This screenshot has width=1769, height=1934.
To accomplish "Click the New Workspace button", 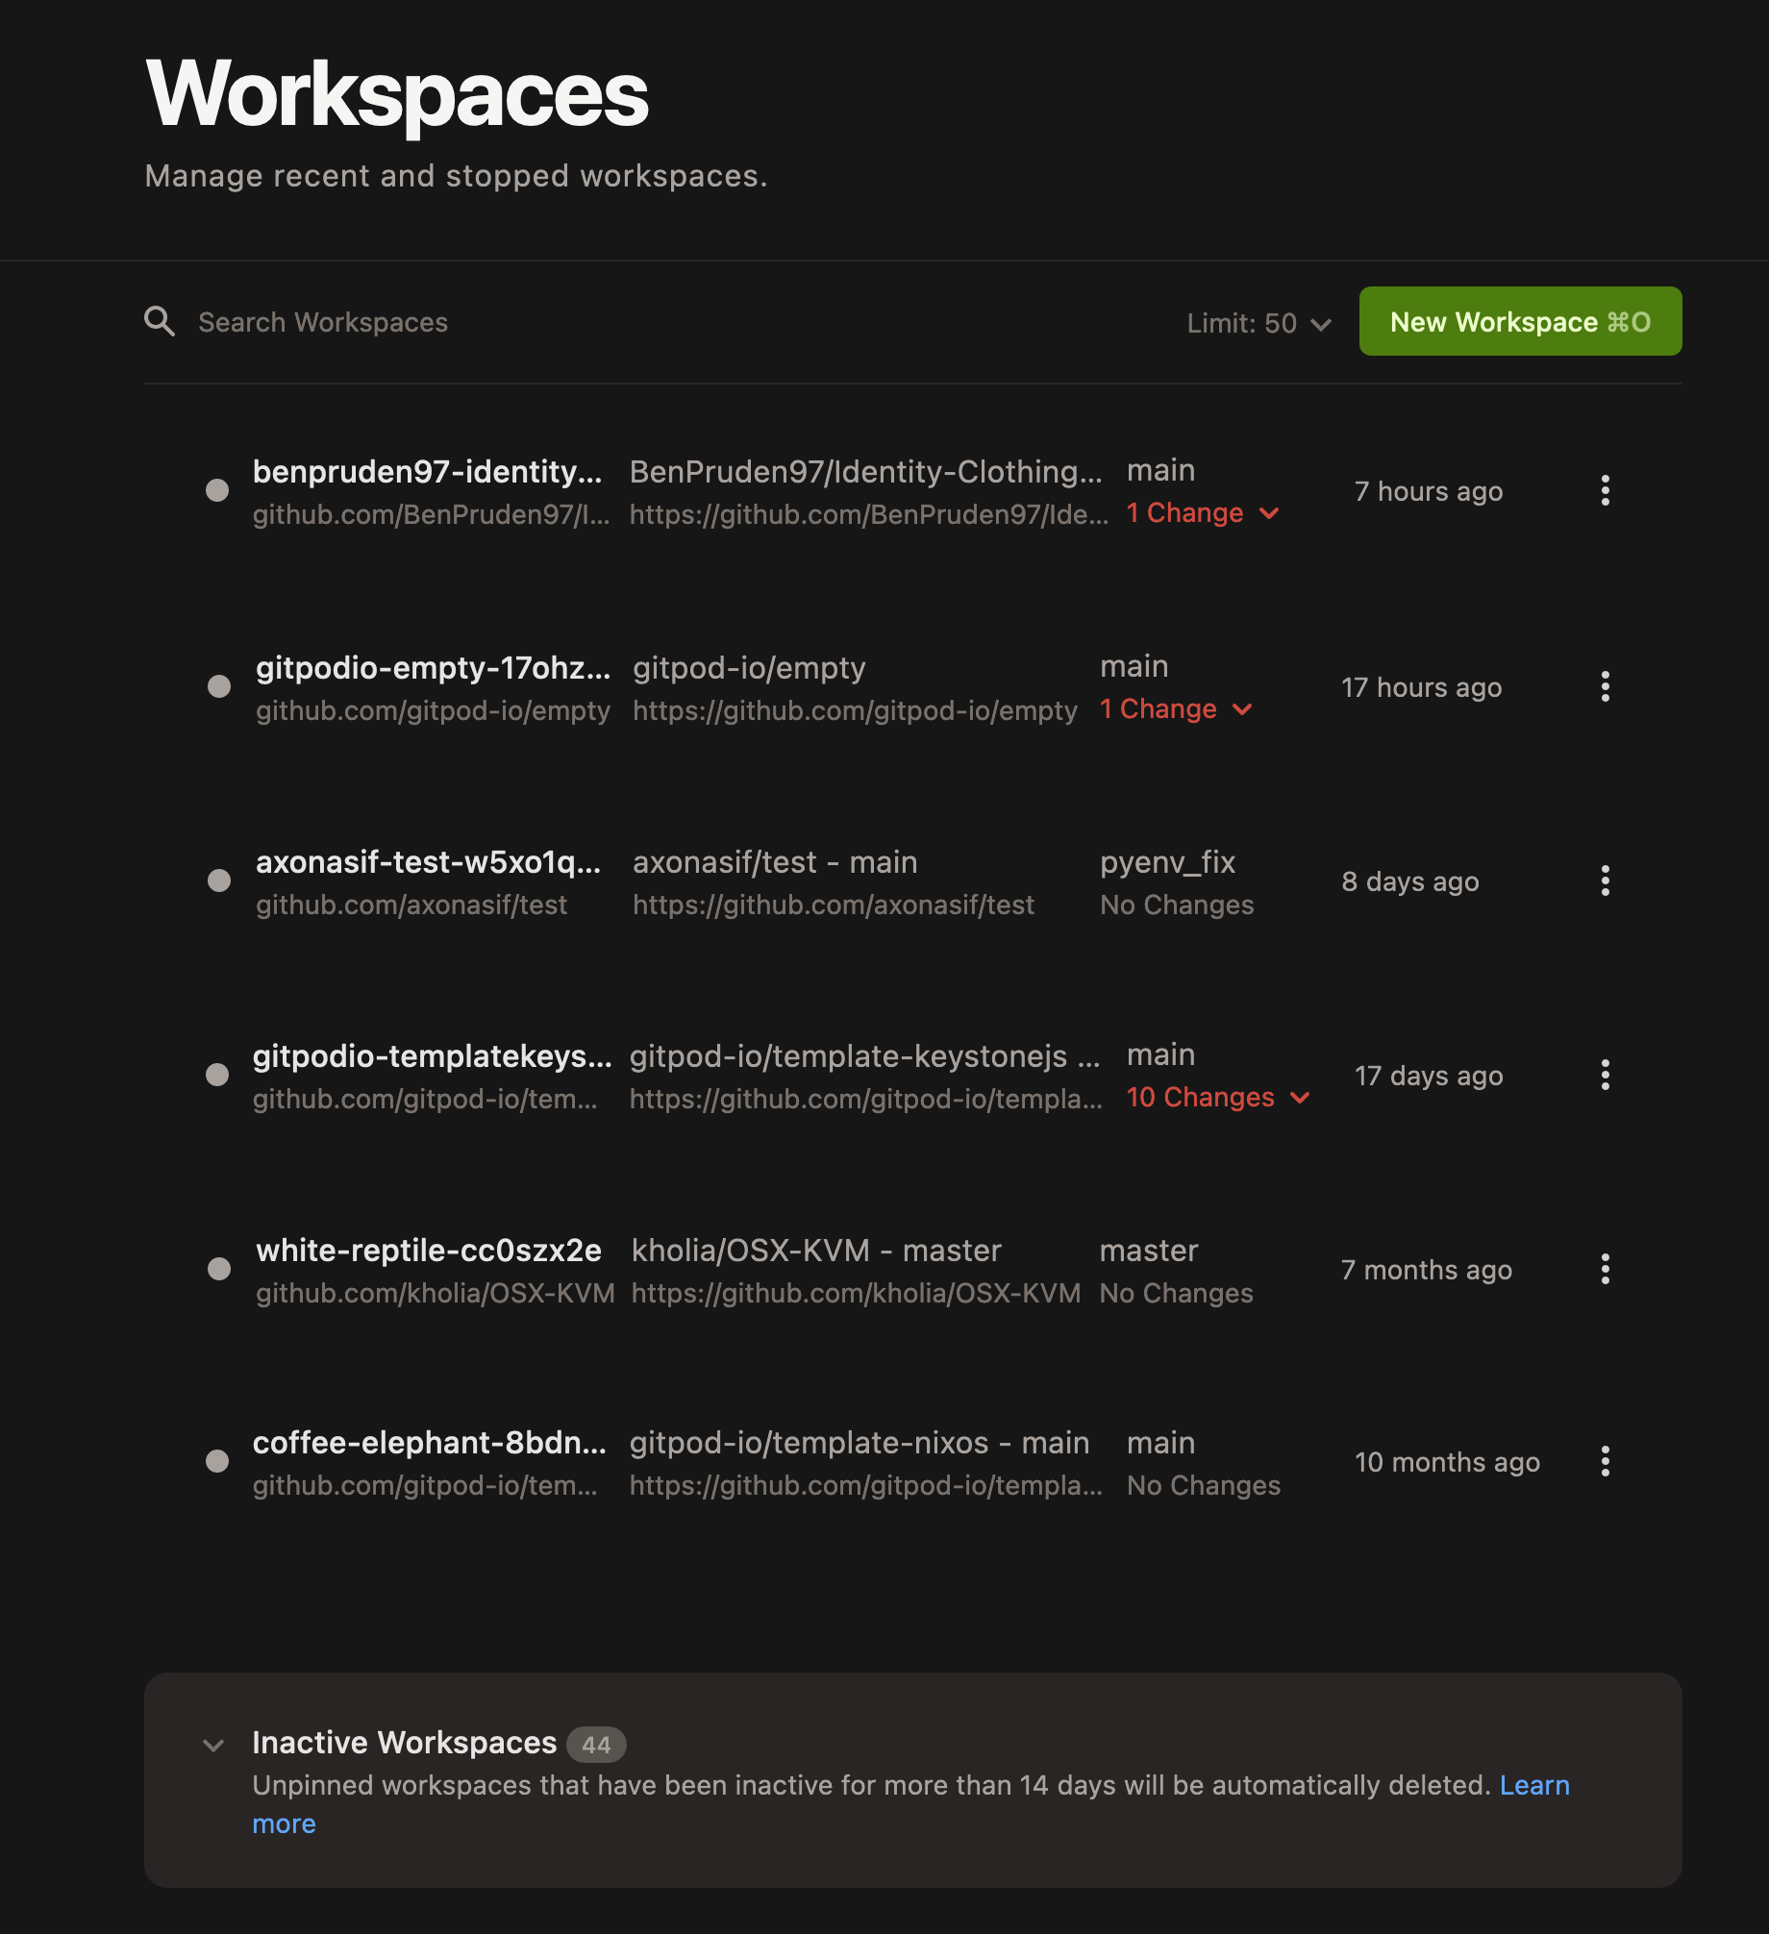I will [x=1519, y=321].
